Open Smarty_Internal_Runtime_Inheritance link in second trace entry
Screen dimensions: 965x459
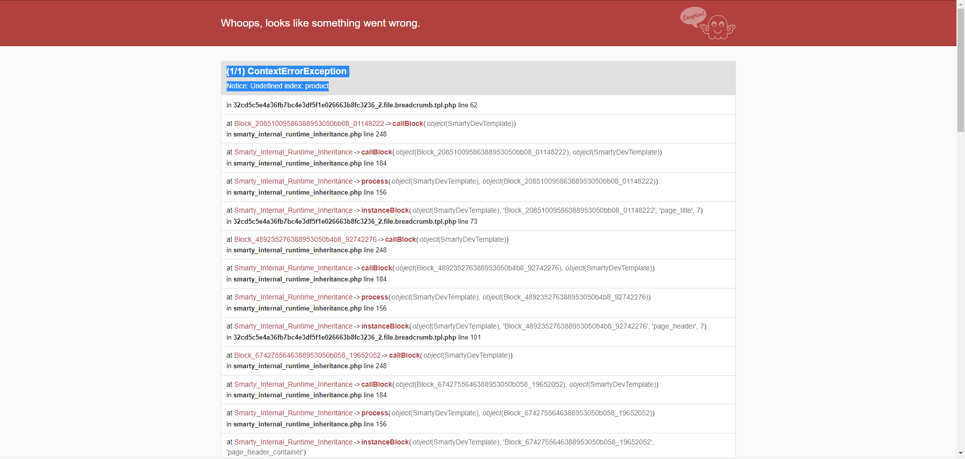(x=294, y=152)
